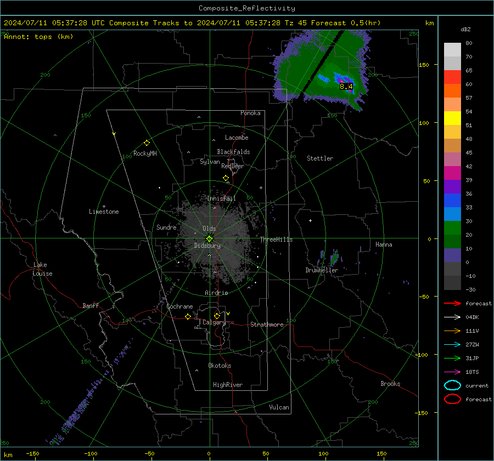494x461 pixels.
Task: Select the magenta 39-42 dBZ swatch
Action: (x=452, y=173)
